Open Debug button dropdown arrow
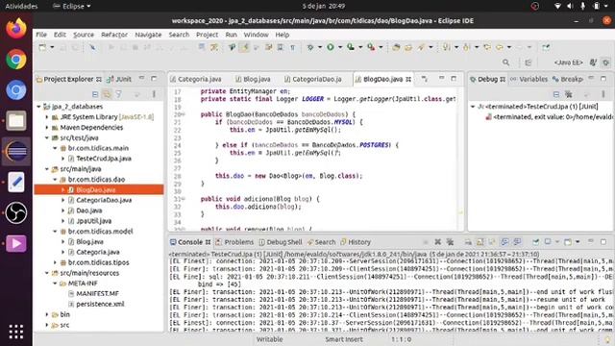 320,47
